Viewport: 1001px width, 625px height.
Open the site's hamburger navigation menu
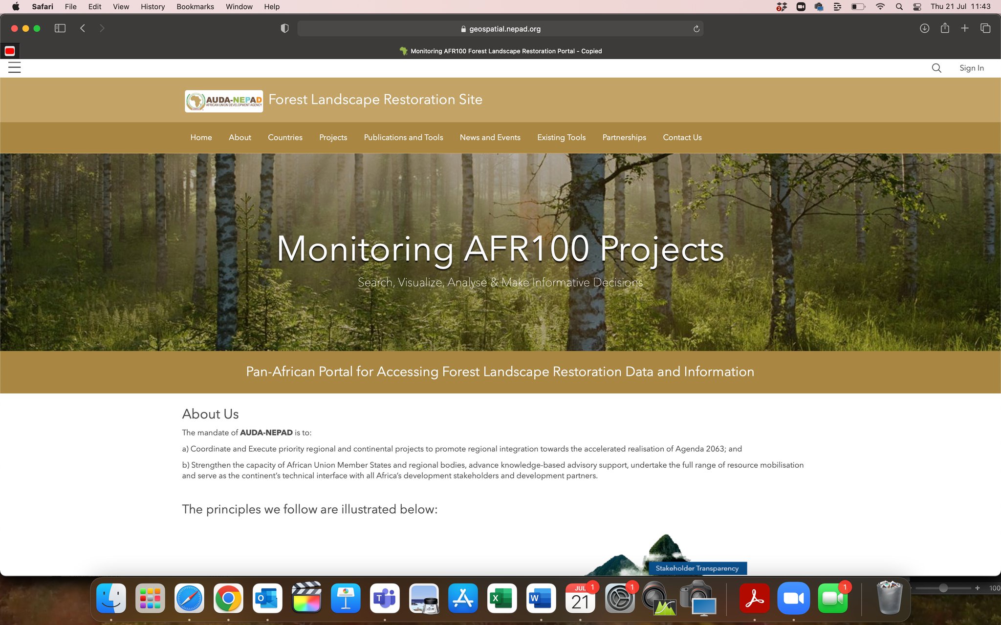14,68
